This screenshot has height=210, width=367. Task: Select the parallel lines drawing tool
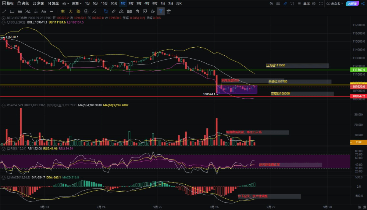click(x=20, y=11)
